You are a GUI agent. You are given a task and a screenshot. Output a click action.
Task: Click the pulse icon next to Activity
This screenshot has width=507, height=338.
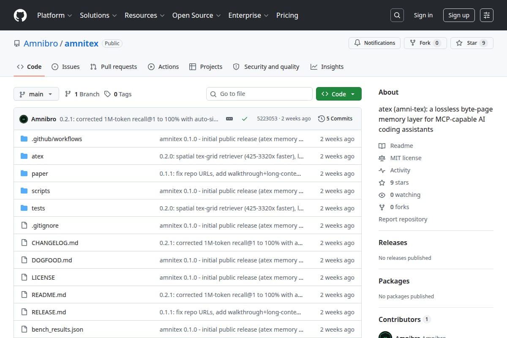[x=382, y=170]
